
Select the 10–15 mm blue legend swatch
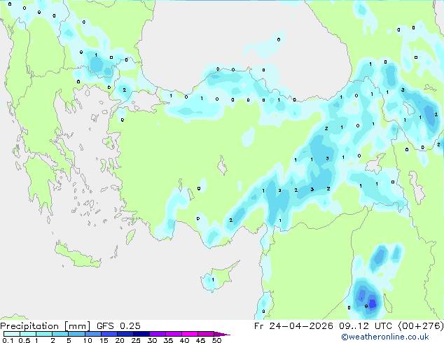(x=93, y=334)
